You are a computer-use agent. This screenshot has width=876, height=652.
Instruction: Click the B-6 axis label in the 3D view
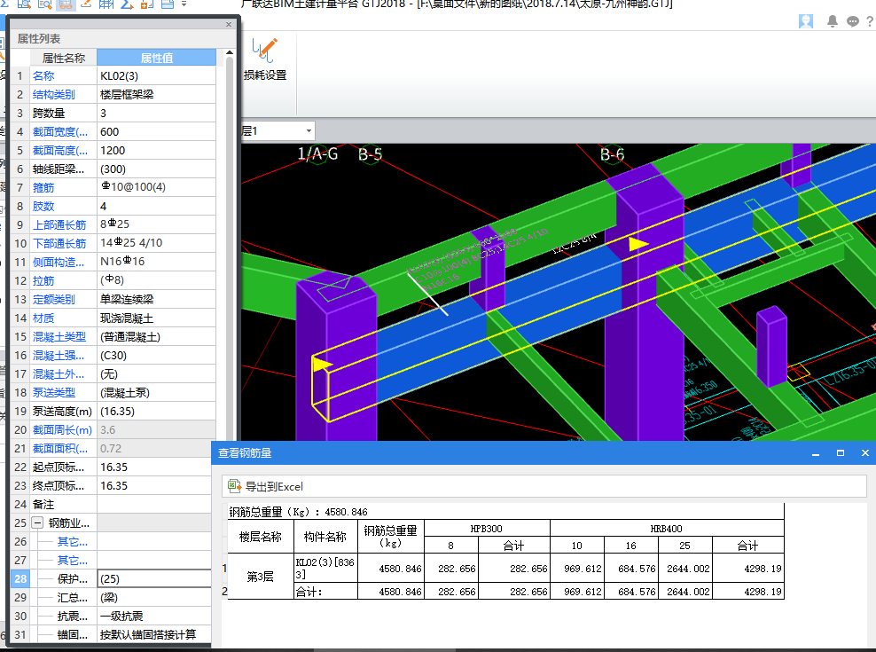pos(612,154)
